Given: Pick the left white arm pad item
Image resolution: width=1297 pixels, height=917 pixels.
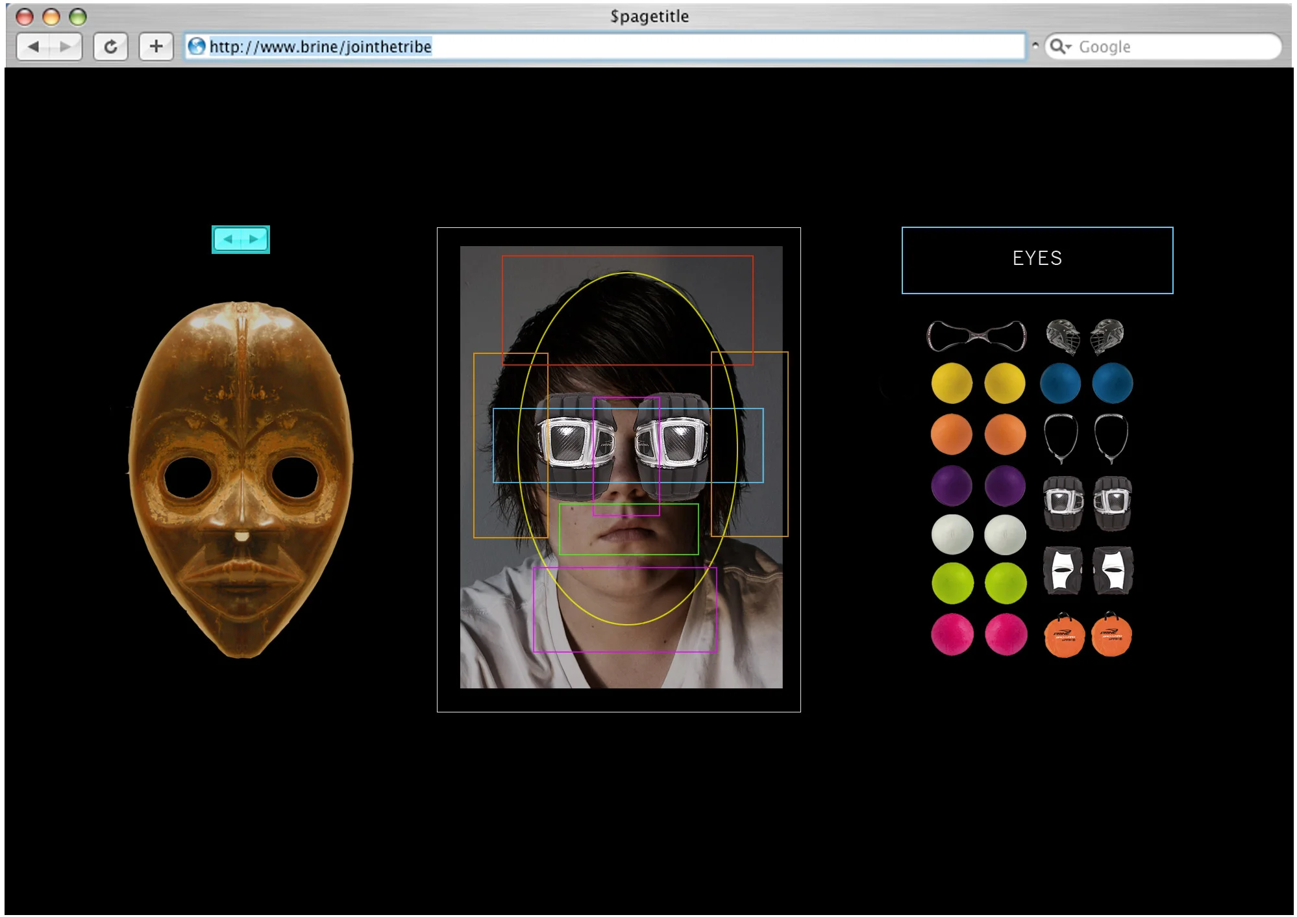Looking at the screenshot, I should click(1063, 570).
